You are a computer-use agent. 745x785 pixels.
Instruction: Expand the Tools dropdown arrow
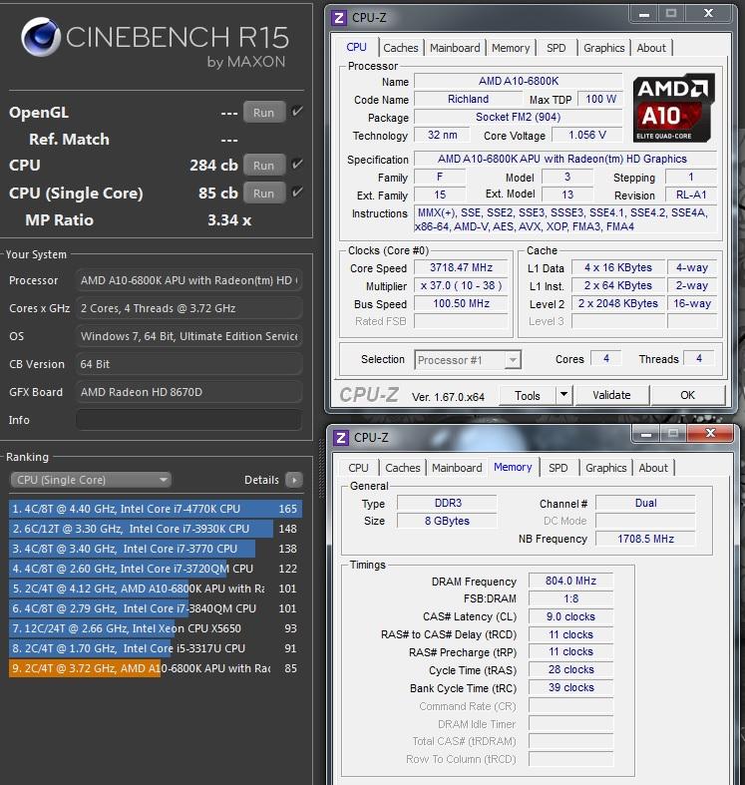(x=563, y=395)
